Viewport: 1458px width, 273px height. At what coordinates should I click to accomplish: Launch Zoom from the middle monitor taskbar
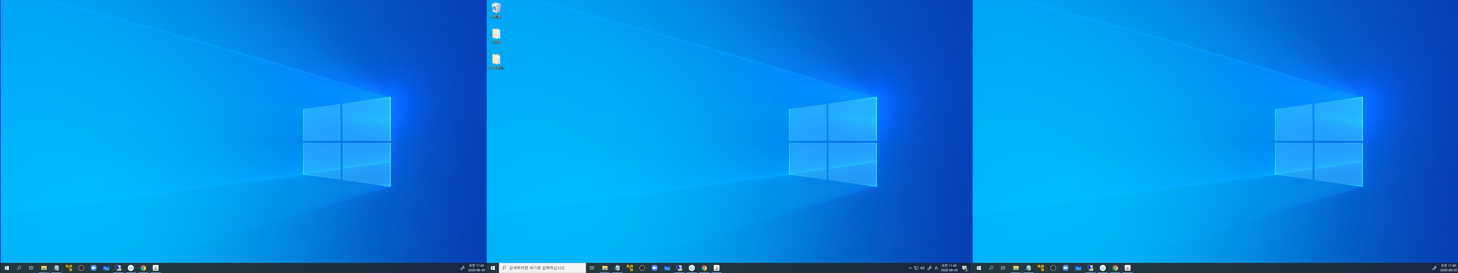pos(654,268)
